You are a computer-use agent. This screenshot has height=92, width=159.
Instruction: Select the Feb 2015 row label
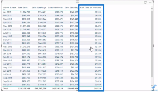tap(7, 16)
